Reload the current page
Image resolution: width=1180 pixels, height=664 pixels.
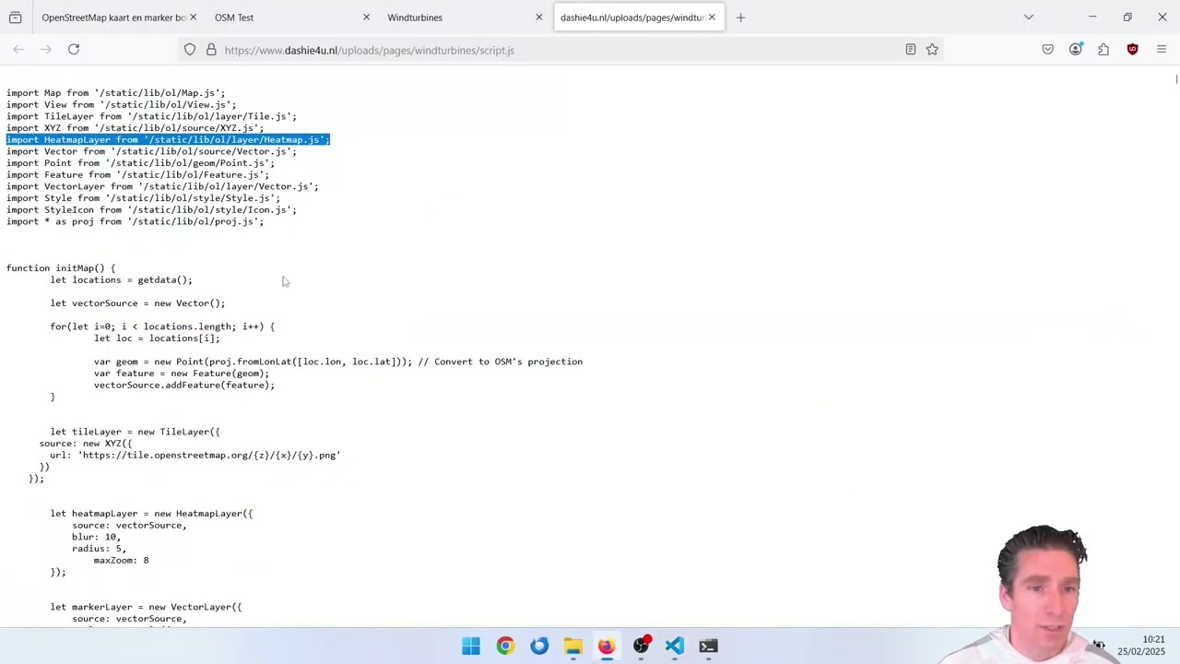click(x=74, y=50)
